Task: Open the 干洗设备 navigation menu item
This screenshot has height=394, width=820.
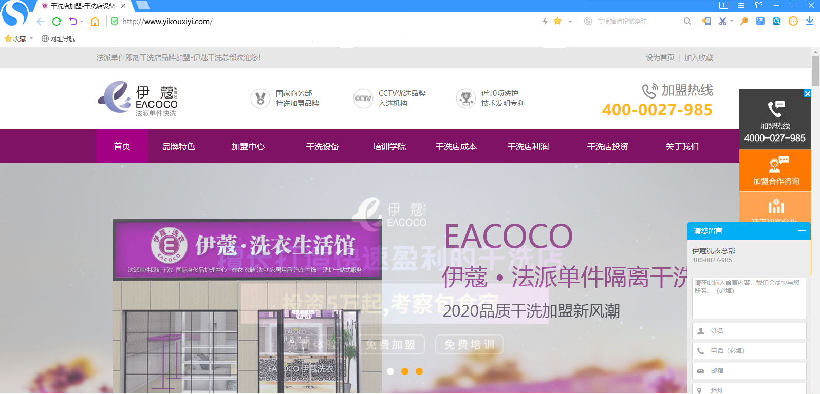Action: [322, 146]
